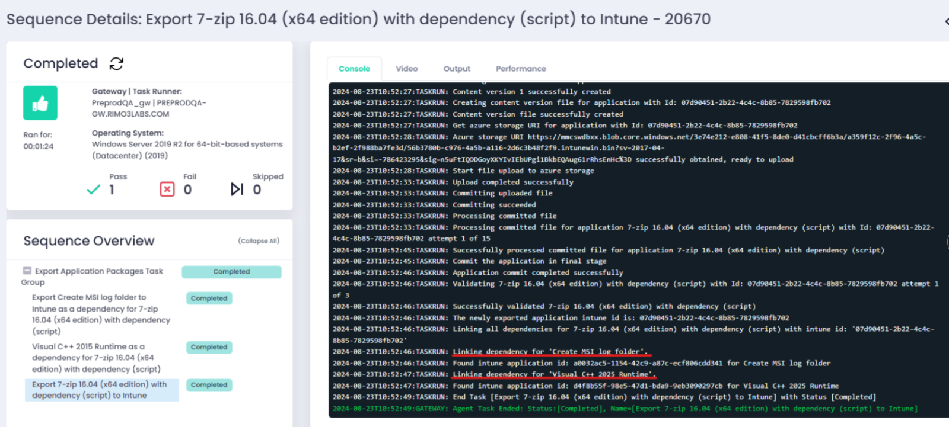
Task: Click the Skipped skip-forward icon
Action: point(237,190)
